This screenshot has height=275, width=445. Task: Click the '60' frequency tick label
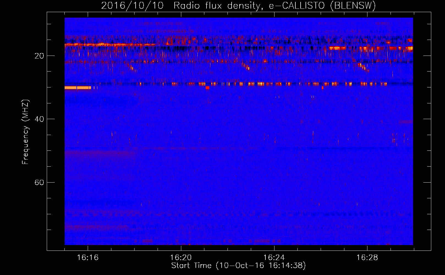point(39,182)
